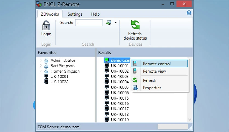Choose Refresh from the context menu

tap(159, 80)
